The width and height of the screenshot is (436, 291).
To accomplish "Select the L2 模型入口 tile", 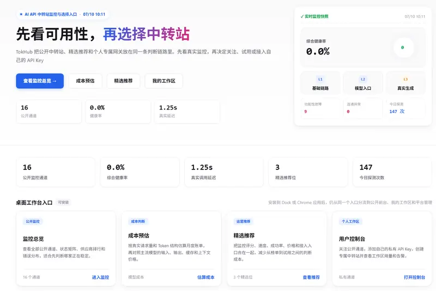I will [363, 83].
